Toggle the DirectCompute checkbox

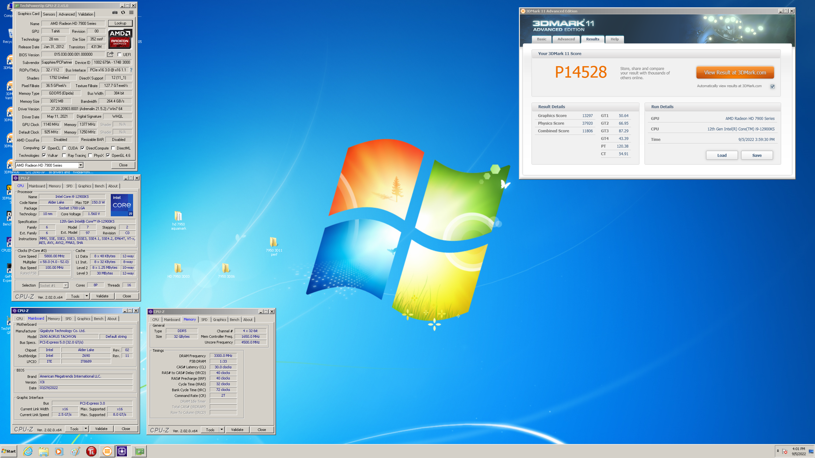click(82, 148)
